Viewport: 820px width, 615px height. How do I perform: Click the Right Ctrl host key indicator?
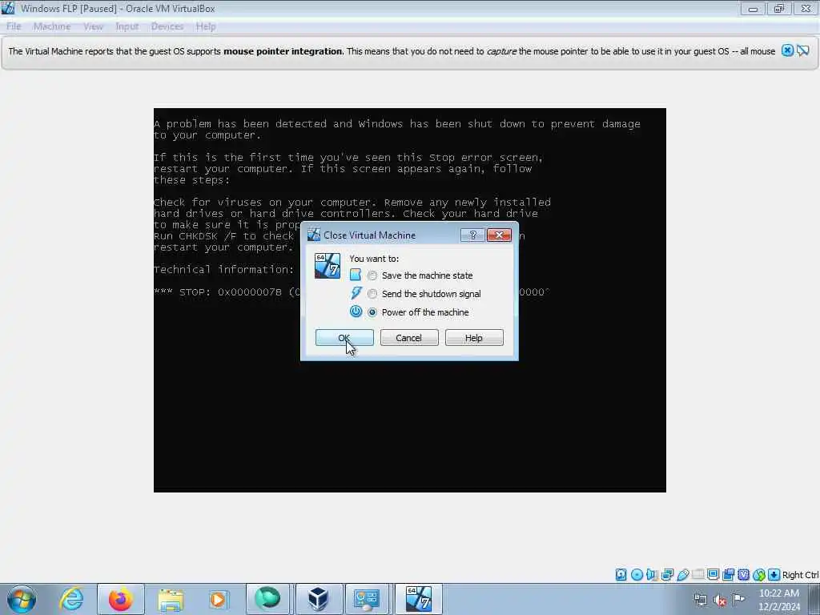coord(800,575)
